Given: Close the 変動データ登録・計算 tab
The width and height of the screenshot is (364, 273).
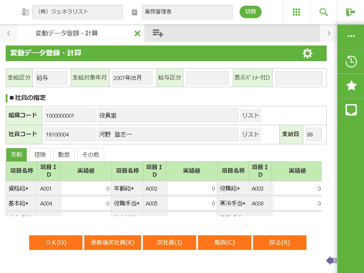Looking at the screenshot, I should point(137,33).
